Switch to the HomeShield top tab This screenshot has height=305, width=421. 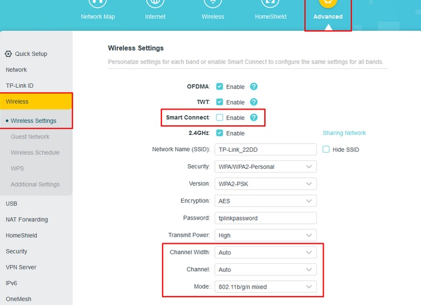(270, 11)
